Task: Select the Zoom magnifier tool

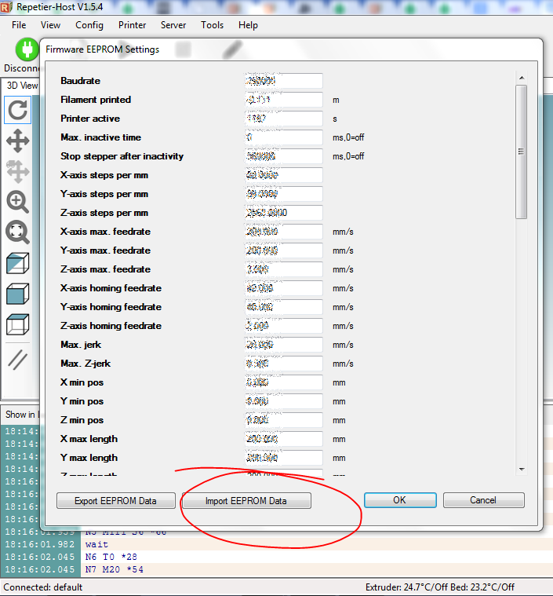Action: [17, 202]
